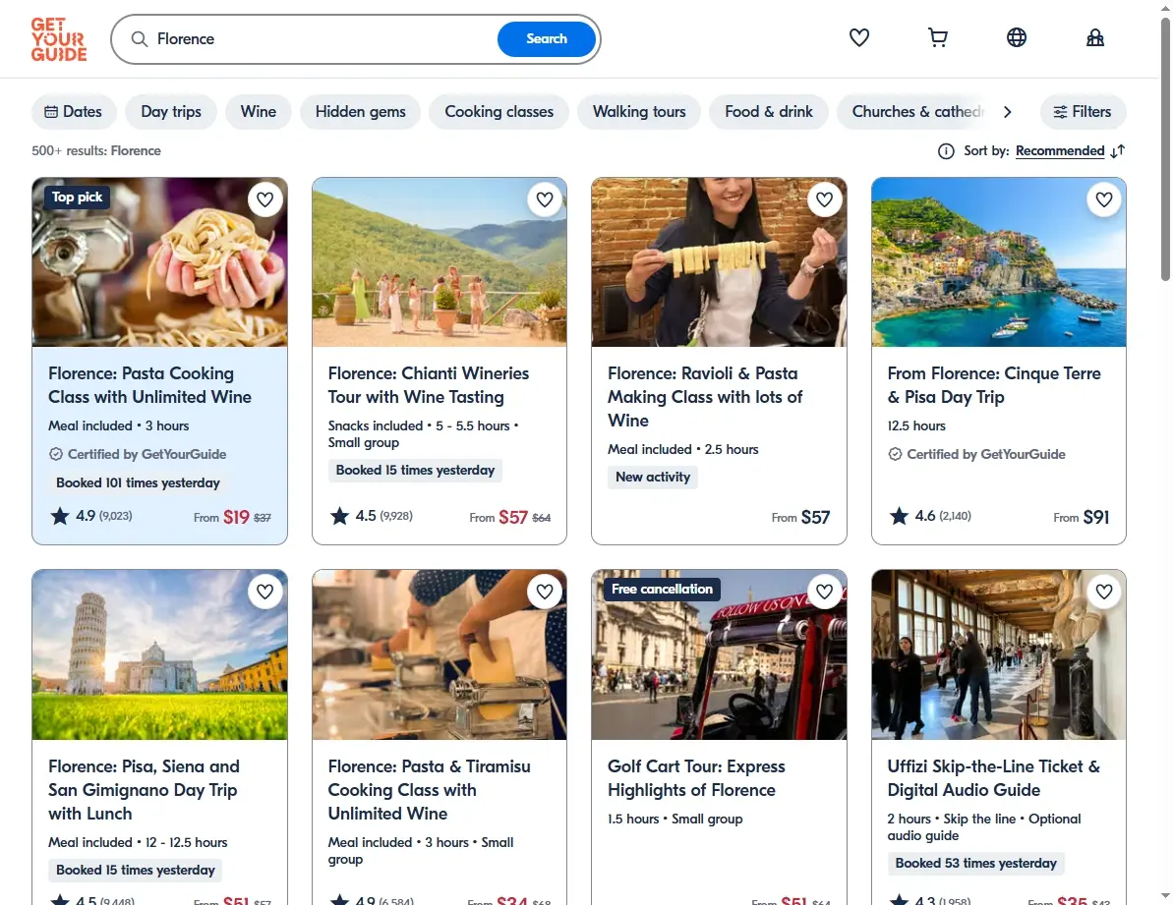Image resolution: width=1173 pixels, height=905 pixels.
Task: Open From Florence: Cinque Terre & Pisa Day Trip
Action: pyautogui.click(x=993, y=385)
